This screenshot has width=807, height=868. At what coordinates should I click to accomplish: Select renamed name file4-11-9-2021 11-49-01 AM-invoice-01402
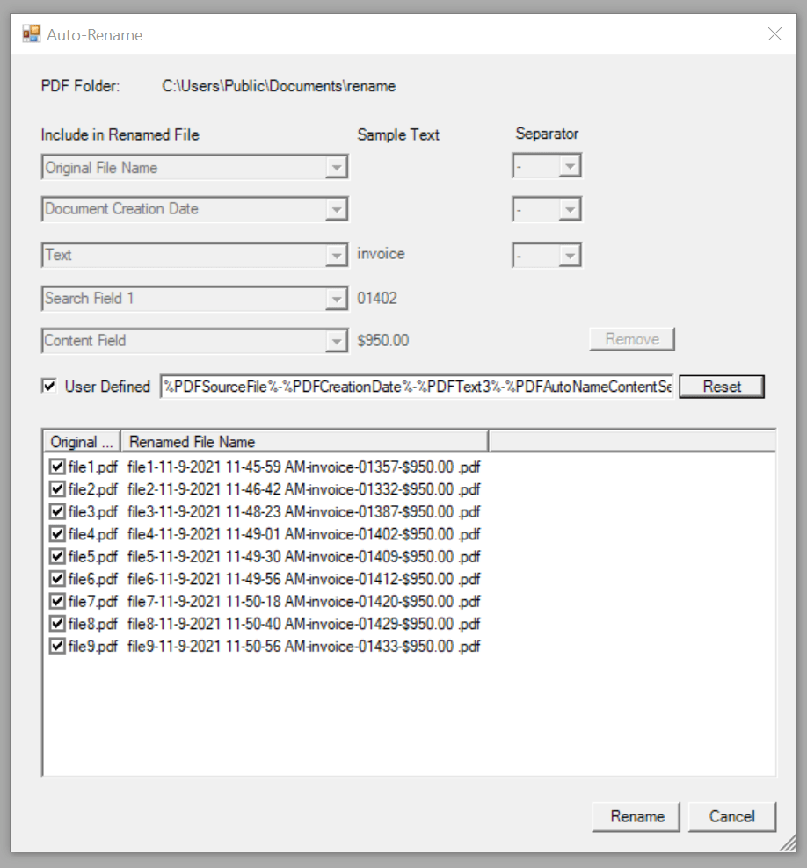pyautogui.click(x=303, y=533)
